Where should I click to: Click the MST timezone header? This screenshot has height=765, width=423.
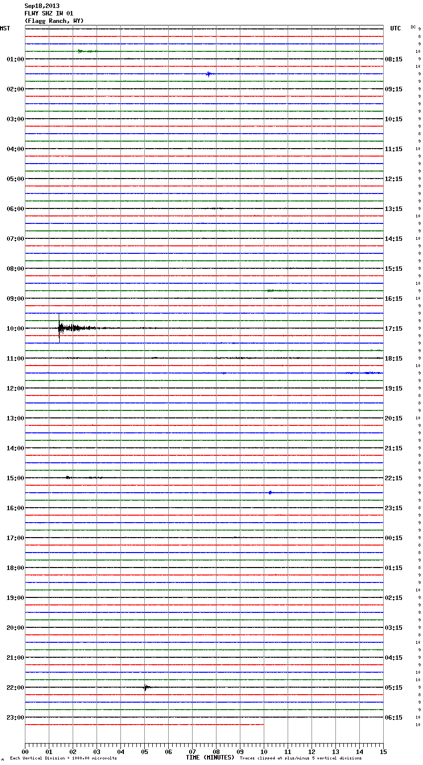pyautogui.click(x=5, y=28)
